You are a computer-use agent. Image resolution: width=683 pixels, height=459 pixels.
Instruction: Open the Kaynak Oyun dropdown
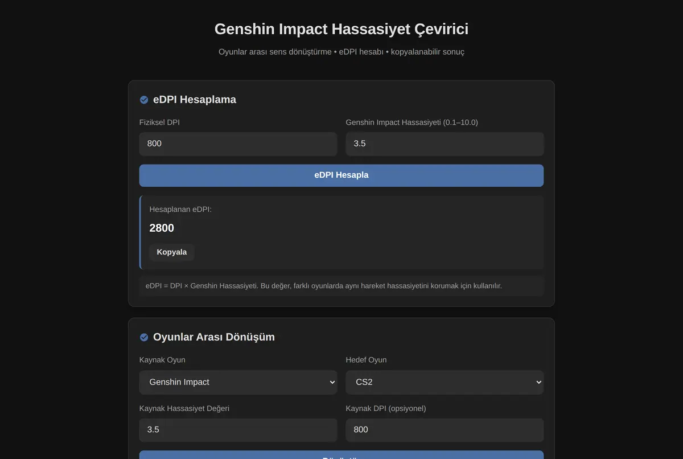[238, 382]
